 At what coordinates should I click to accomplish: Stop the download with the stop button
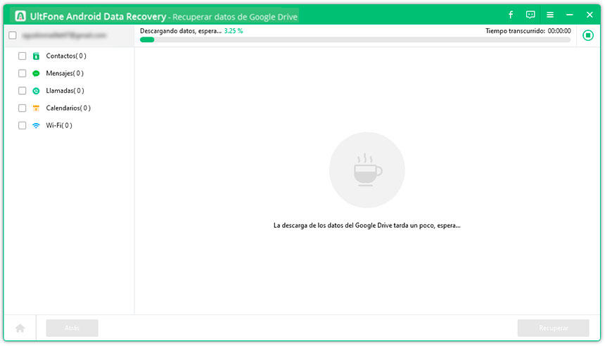point(588,35)
